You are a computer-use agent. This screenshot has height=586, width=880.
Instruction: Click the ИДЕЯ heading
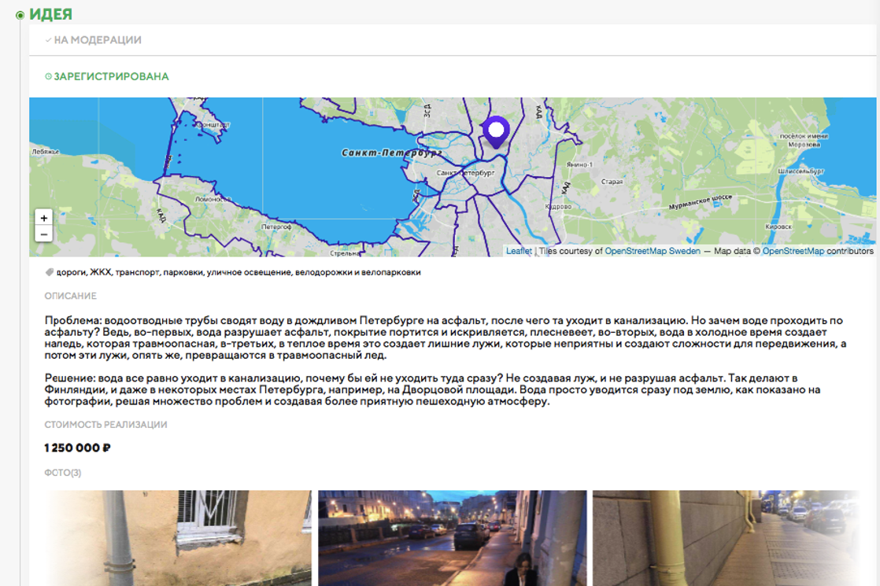51,14
